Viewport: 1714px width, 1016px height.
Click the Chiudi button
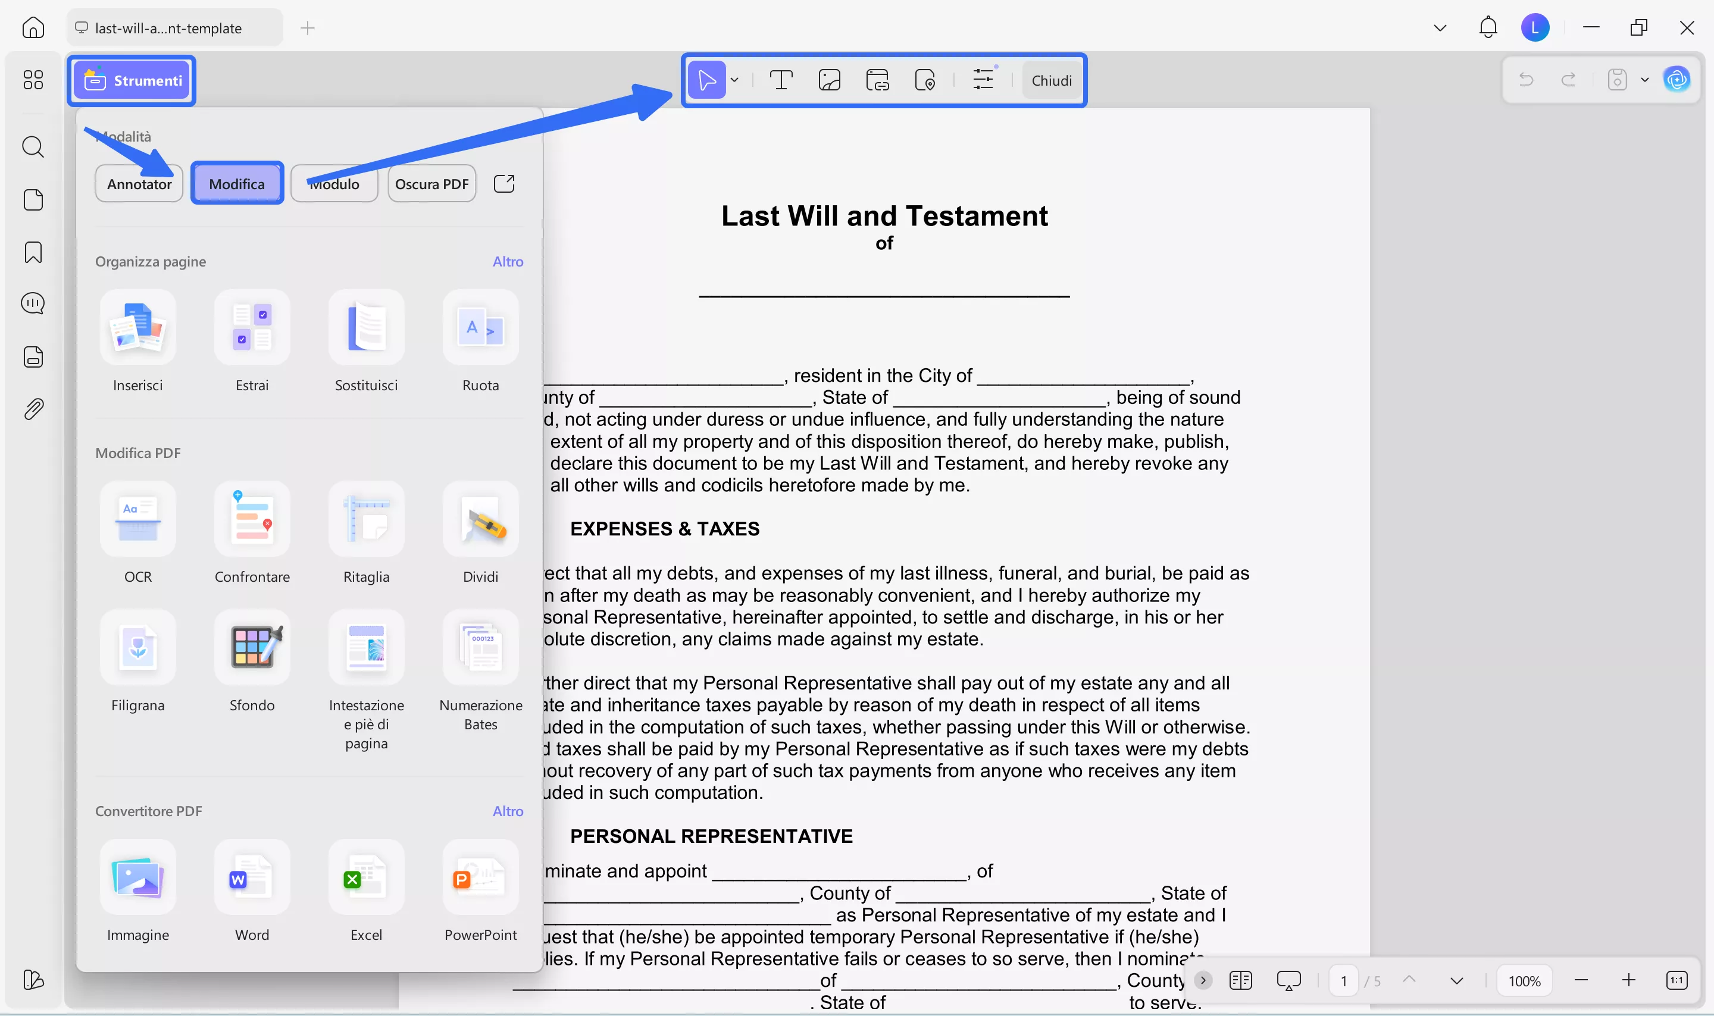pos(1051,80)
